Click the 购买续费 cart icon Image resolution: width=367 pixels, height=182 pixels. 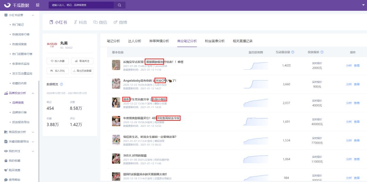coord(6,170)
